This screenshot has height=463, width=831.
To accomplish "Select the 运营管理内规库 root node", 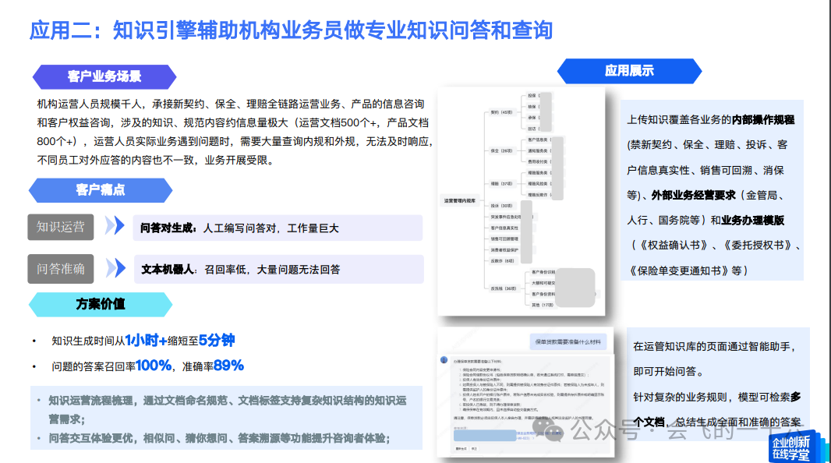I will pos(460,200).
